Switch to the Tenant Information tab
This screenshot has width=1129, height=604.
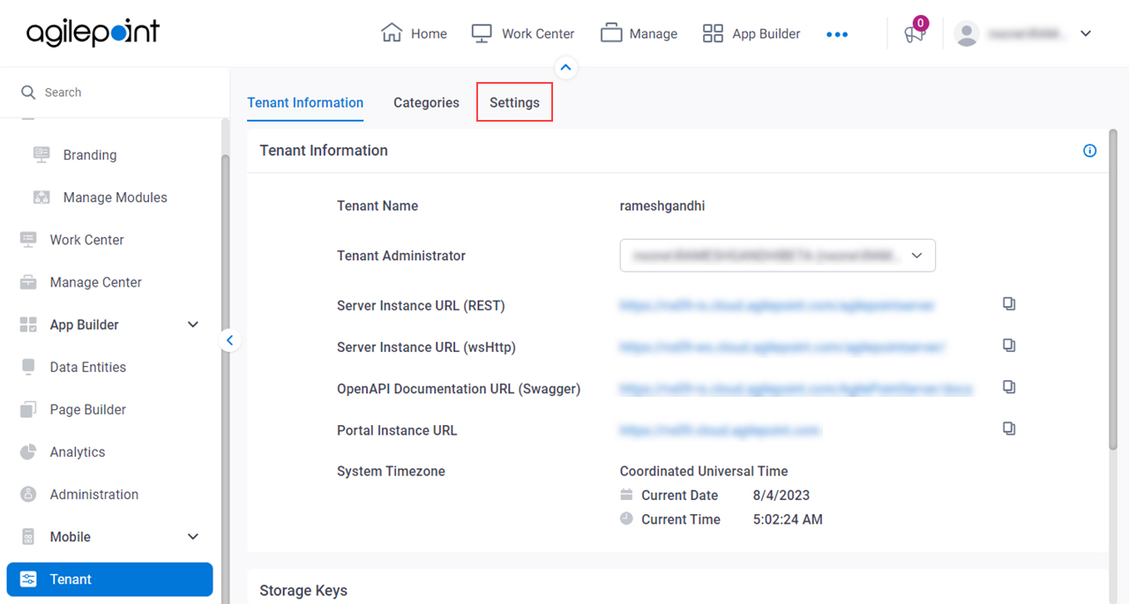(x=305, y=103)
